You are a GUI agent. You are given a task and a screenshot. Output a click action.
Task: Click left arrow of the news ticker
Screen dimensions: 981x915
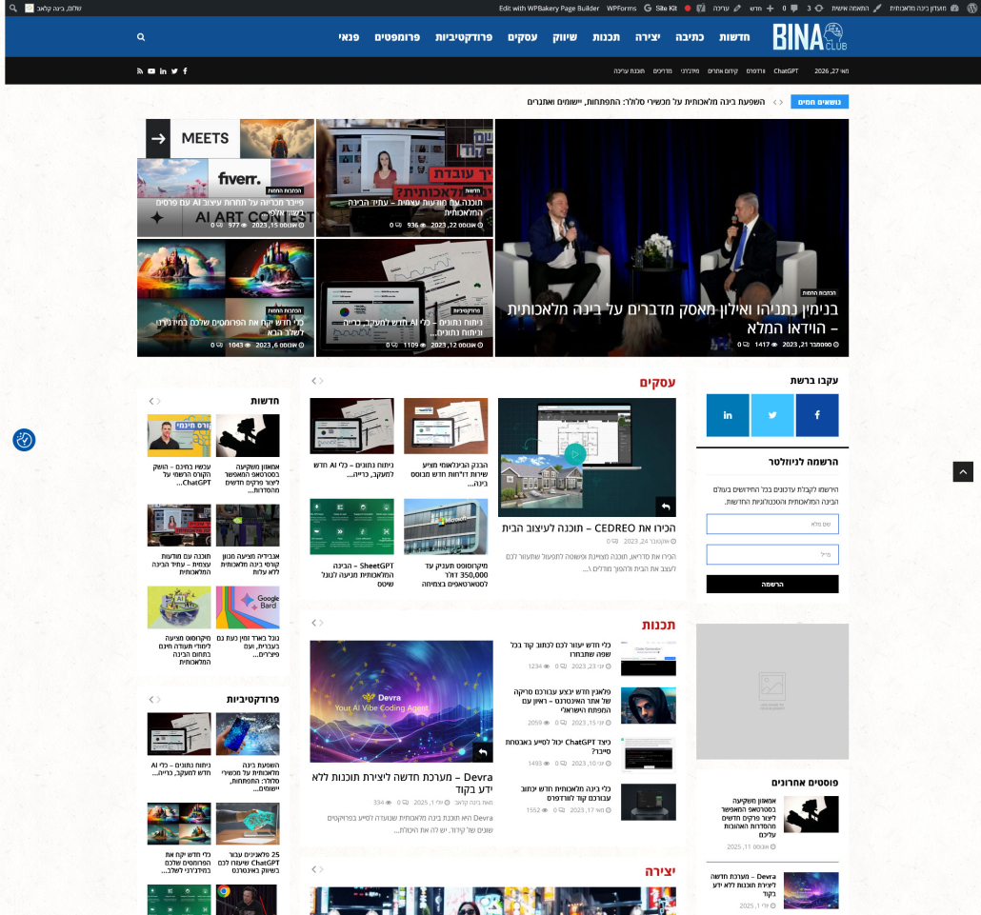coord(775,102)
